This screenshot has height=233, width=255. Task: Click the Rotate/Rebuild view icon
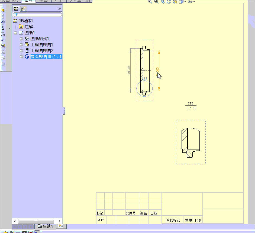(x=169, y=1)
